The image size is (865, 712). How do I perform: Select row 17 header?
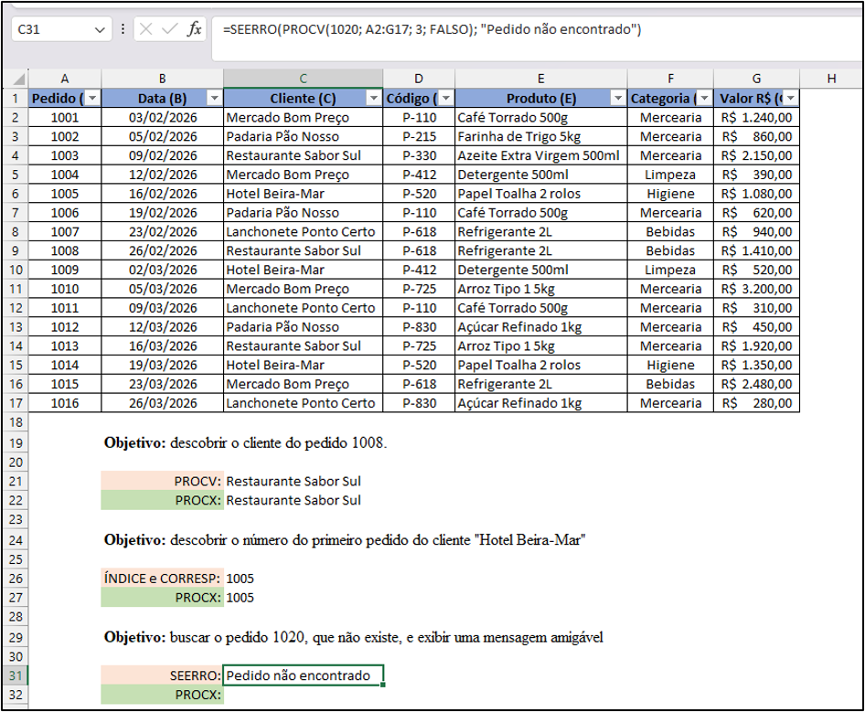[x=16, y=403]
